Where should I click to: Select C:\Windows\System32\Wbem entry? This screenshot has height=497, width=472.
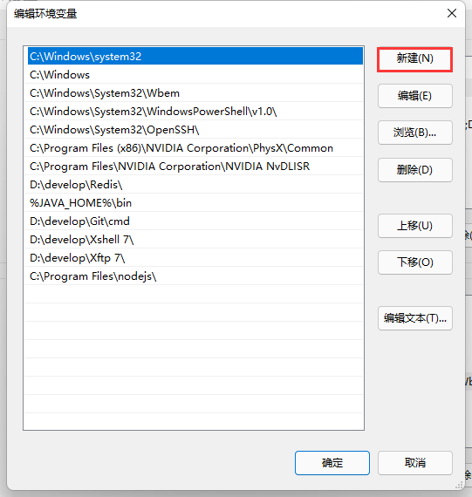click(x=194, y=93)
